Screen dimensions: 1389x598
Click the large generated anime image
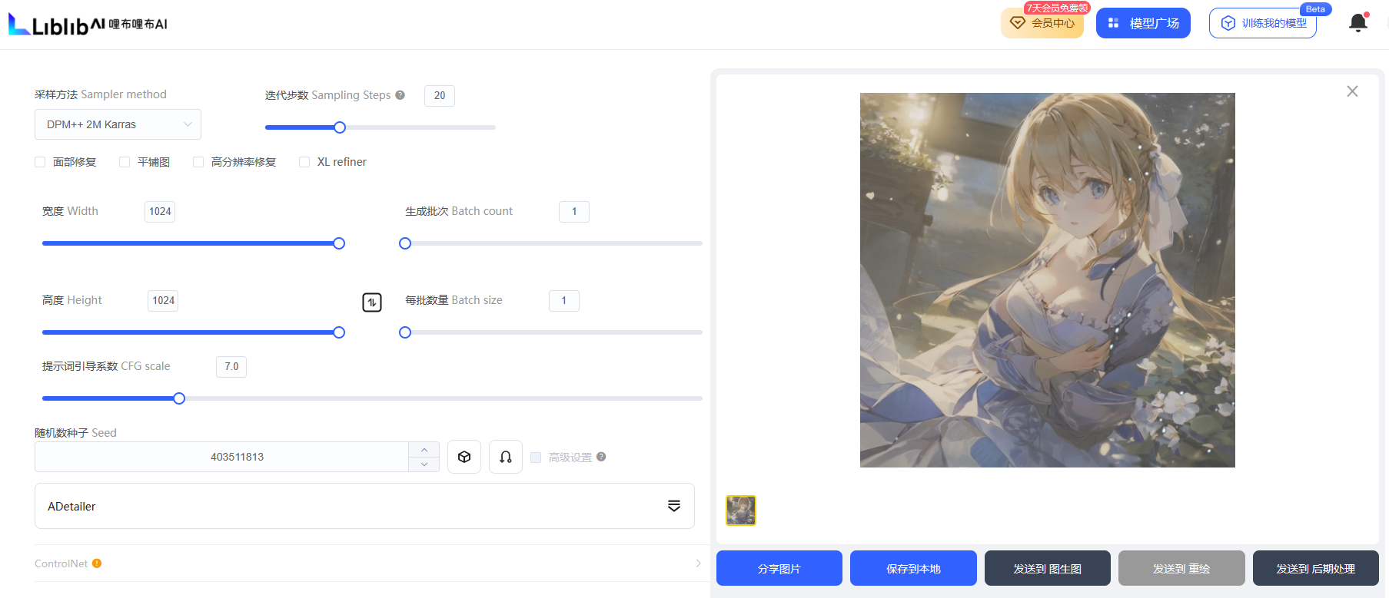(1048, 280)
